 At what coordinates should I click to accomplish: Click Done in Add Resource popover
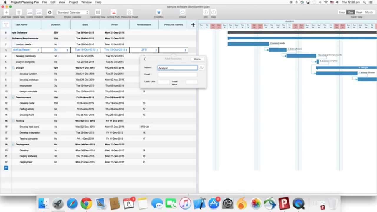(197, 59)
